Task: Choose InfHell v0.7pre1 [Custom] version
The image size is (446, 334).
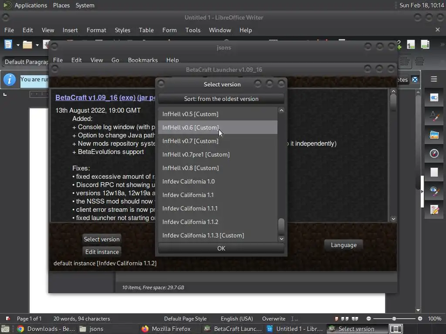Action: pos(218,154)
